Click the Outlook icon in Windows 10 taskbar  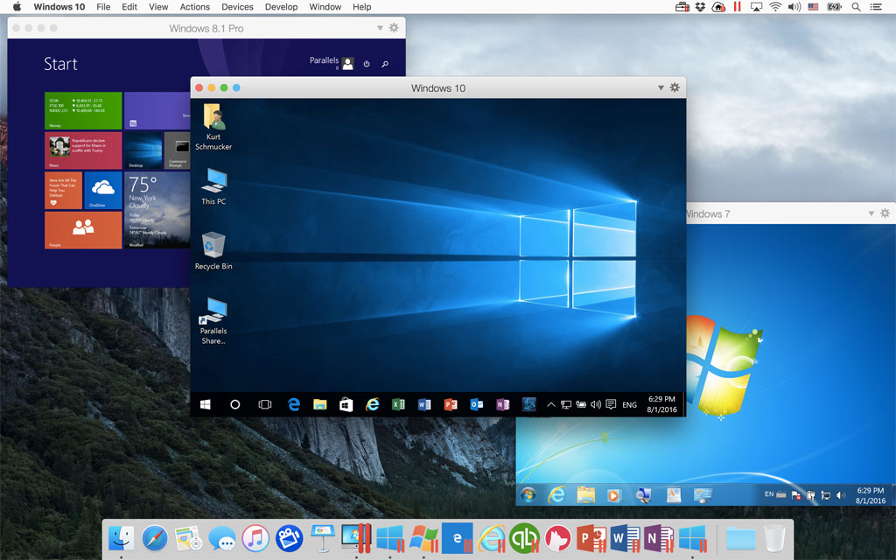[476, 404]
